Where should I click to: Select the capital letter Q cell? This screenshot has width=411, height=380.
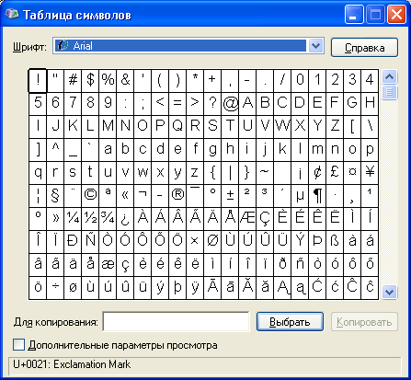(x=177, y=126)
